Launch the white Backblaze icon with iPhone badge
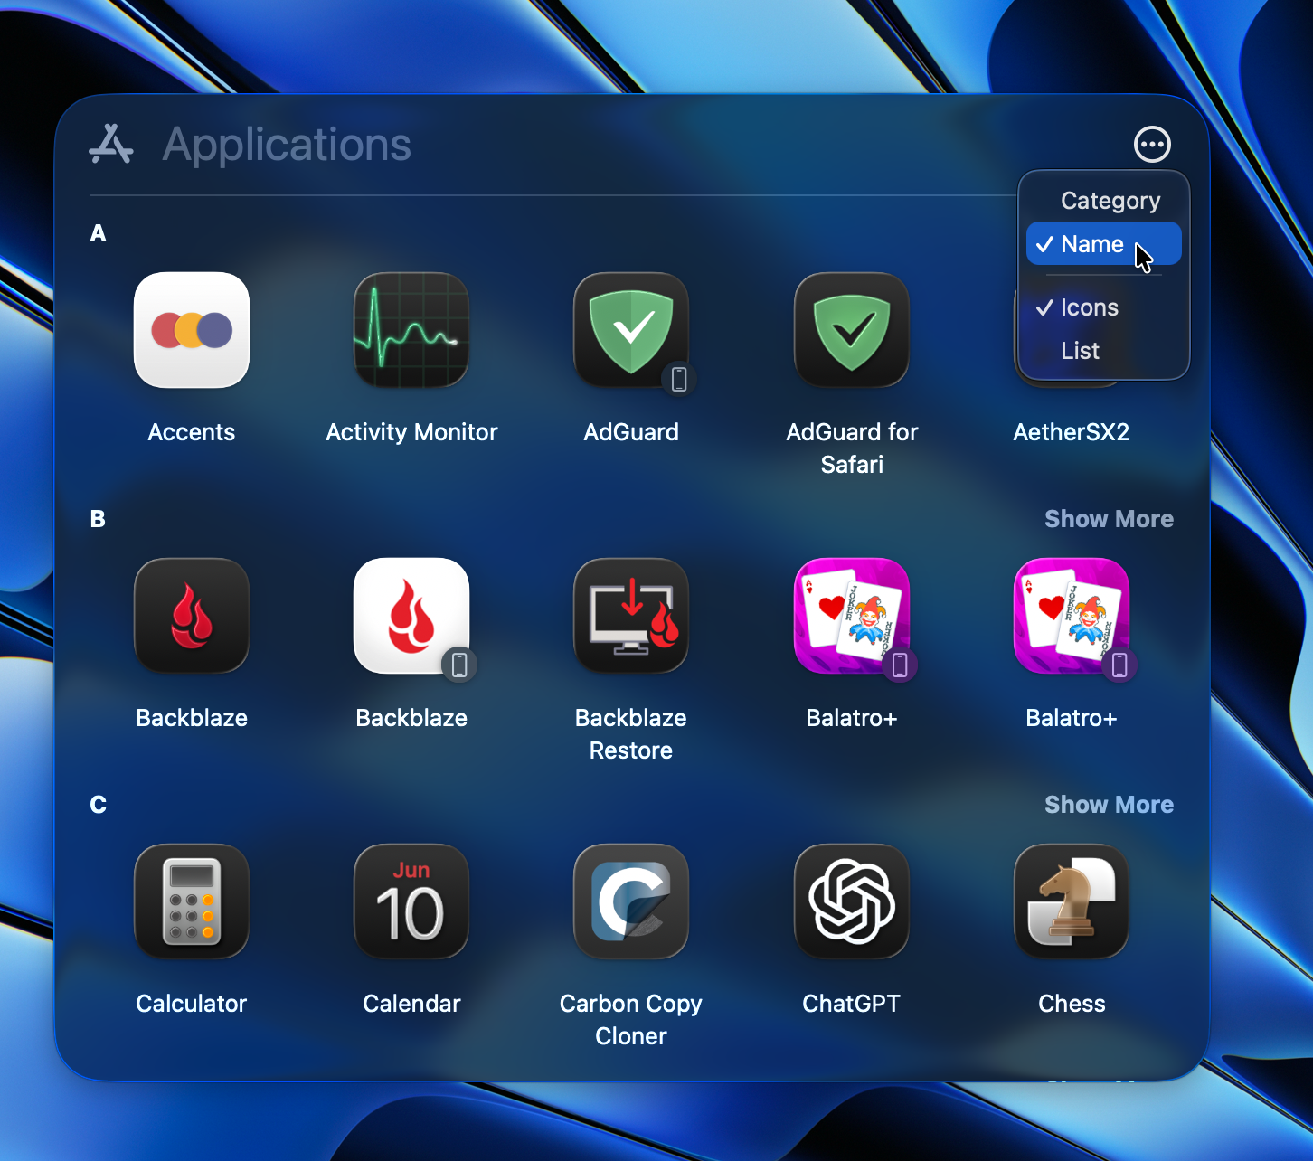 pos(411,616)
